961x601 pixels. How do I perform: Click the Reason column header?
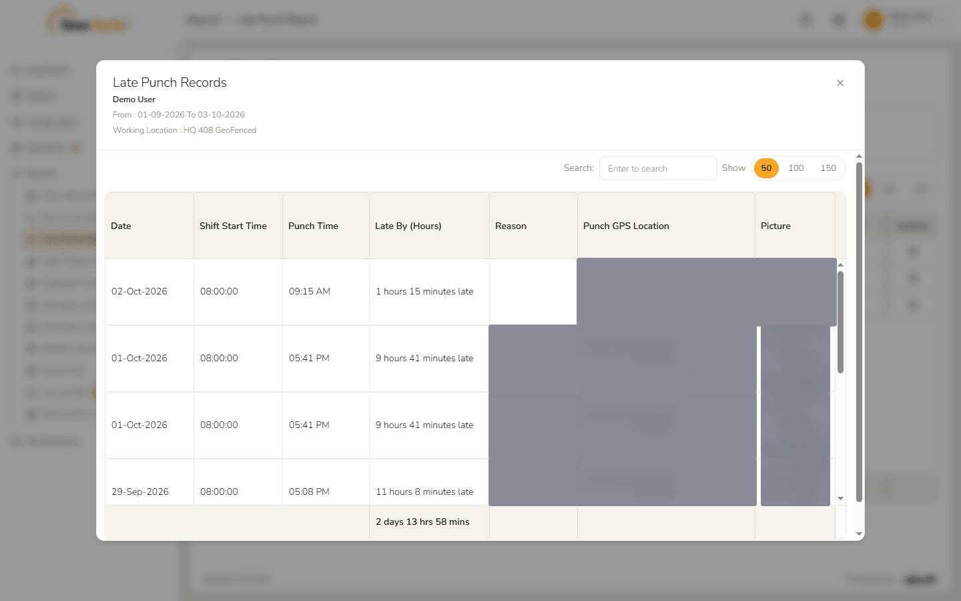tap(533, 226)
